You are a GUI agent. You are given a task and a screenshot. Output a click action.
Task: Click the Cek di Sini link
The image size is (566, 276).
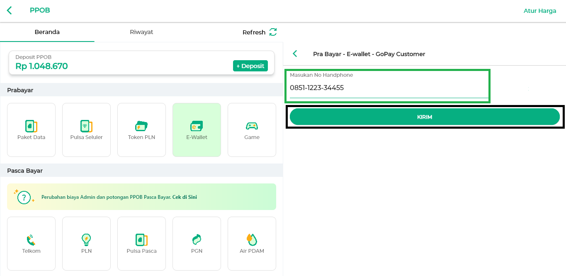pyautogui.click(x=185, y=197)
